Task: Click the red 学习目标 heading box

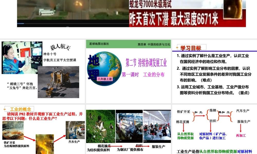Action: tap(191, 48)
